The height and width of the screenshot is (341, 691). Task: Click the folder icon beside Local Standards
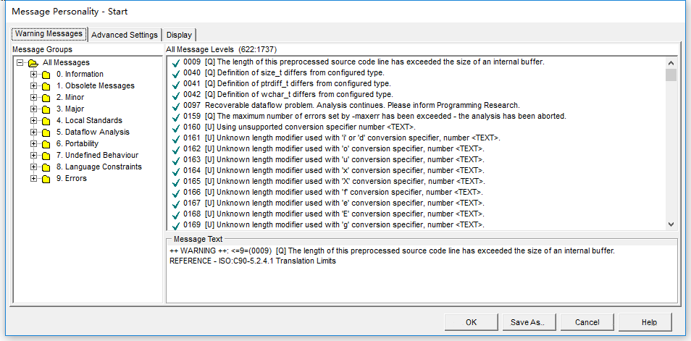[x=46, y=121]
